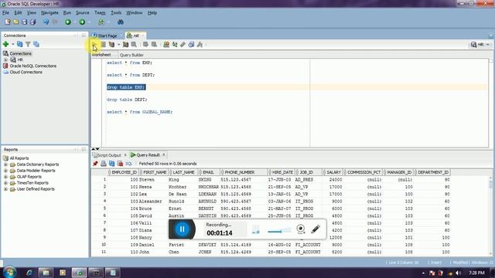Screen dimensions: 495x278
Task: Click green plus New Connection icon
Action: click(5, 44)
